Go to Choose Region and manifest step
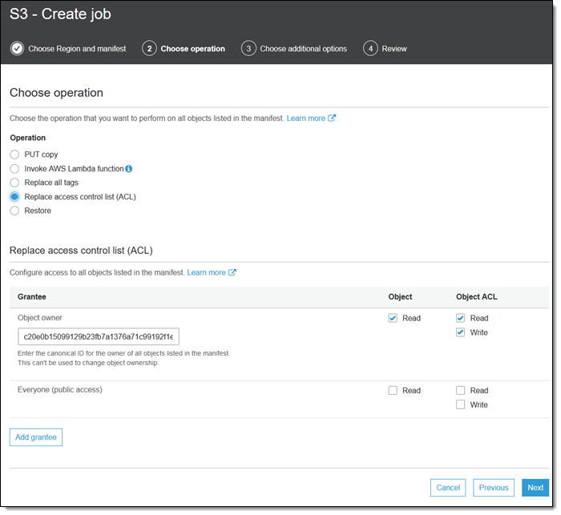Screen dimensions: 561x515 77,49
